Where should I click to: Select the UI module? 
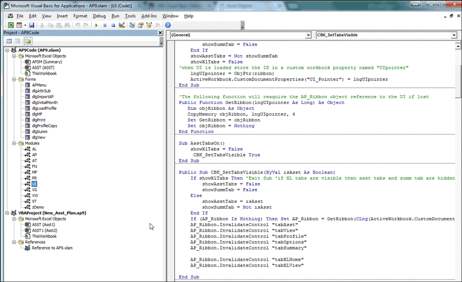pyautogui.click(x=34, y=184)
